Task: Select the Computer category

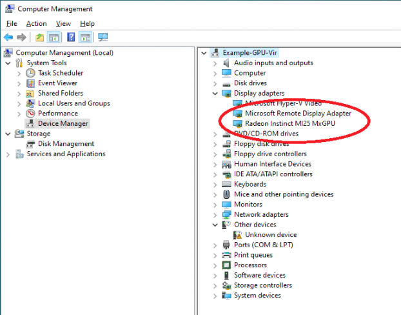Action: pos(250,73)
